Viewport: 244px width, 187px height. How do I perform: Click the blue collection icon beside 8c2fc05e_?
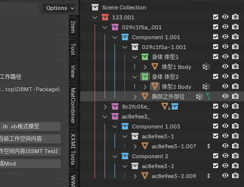click(x=175, y=106)
